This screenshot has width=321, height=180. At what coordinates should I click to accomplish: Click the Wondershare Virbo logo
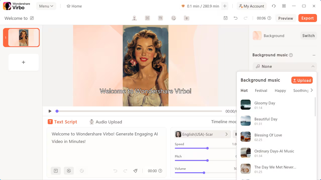tap(17, 6)
